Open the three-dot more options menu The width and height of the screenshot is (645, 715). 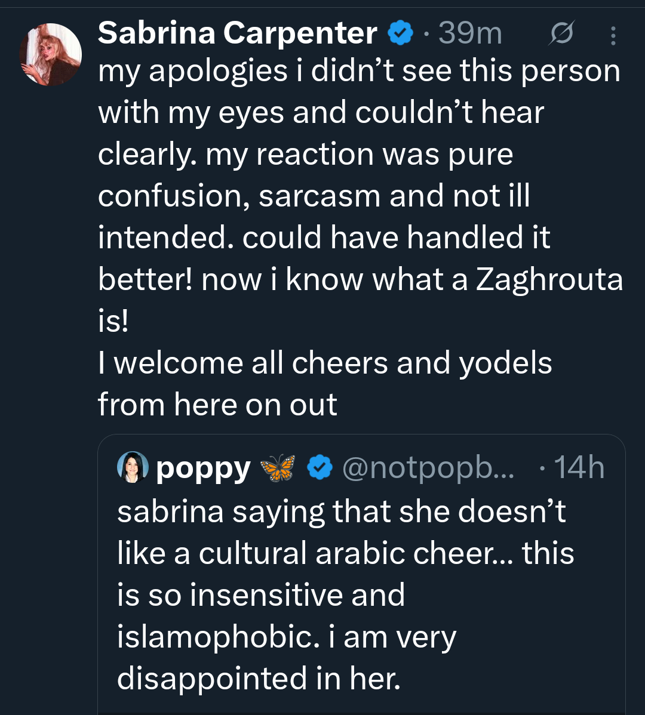coord(613,36)
